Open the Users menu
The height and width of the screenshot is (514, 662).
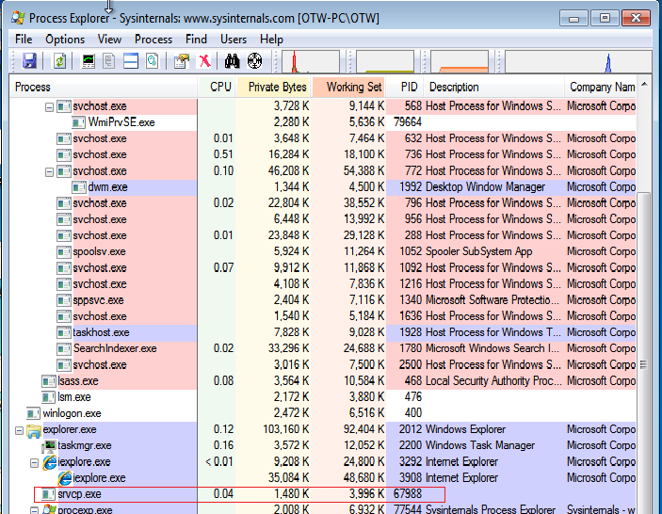coord(234,40)
